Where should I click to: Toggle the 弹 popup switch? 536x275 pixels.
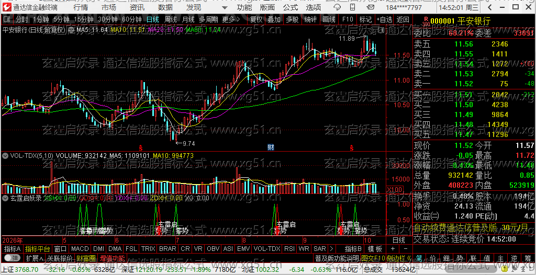click(x=12, y=258)
